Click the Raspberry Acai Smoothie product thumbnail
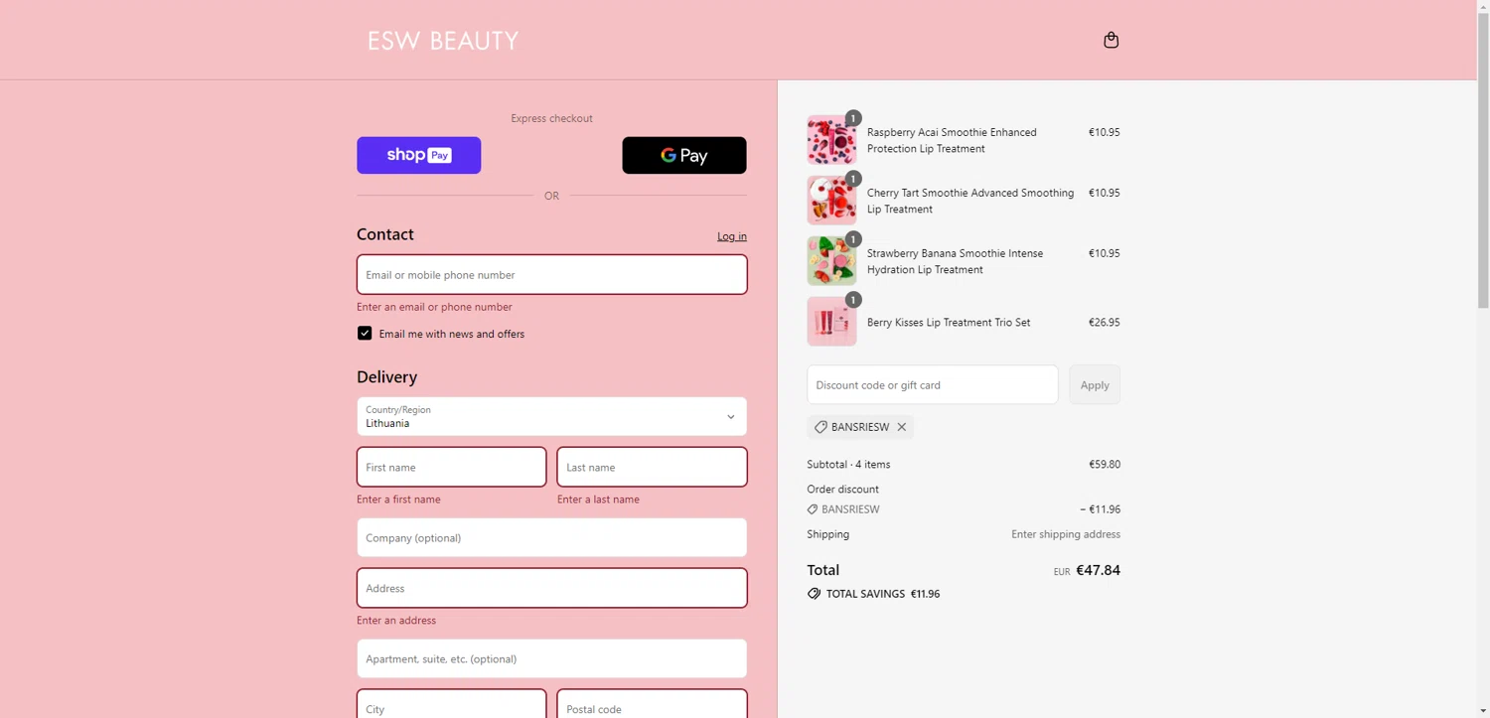 (832, 140)
